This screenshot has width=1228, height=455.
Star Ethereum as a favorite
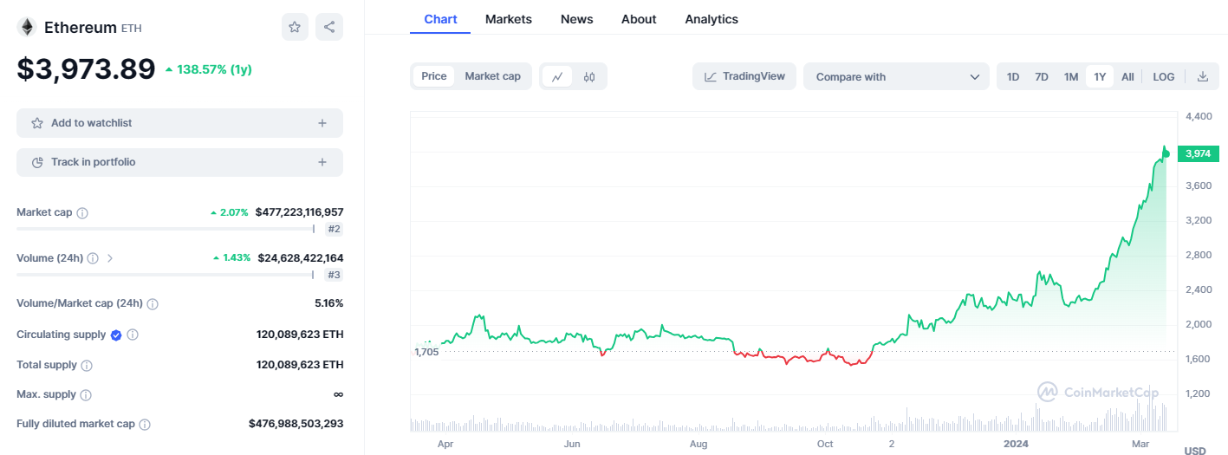[x=295, y=27]
